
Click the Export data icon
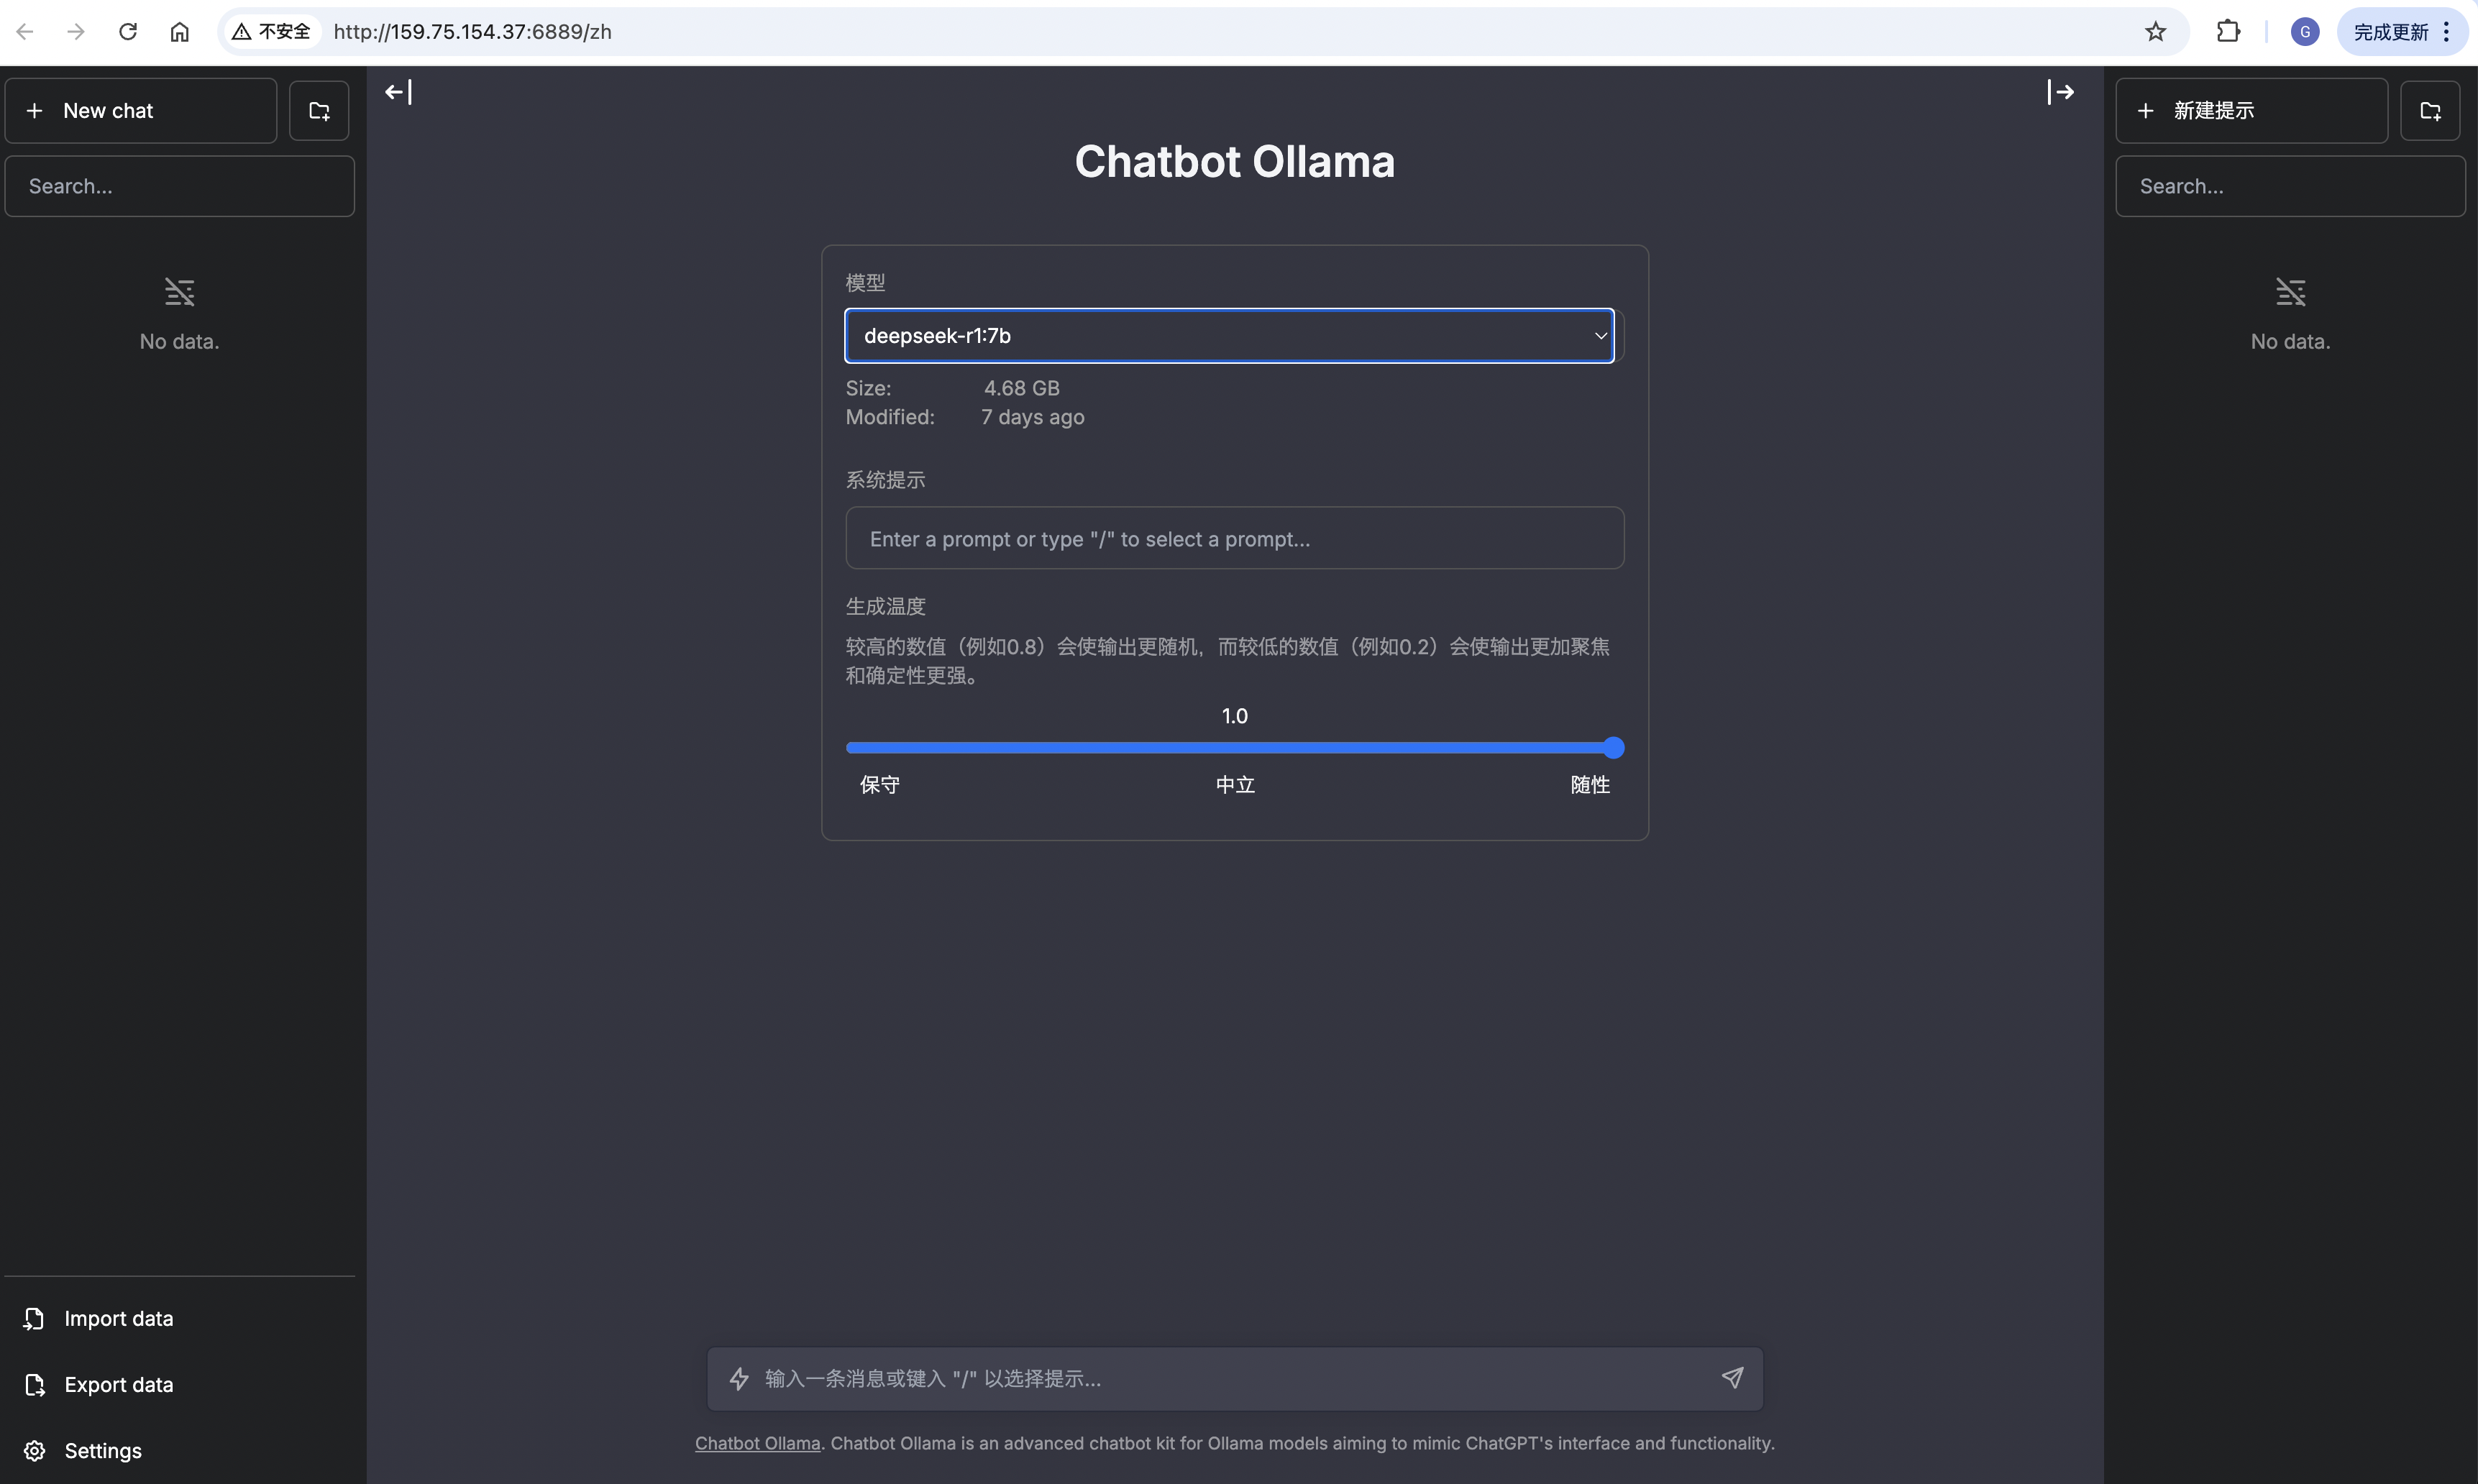34,1383
